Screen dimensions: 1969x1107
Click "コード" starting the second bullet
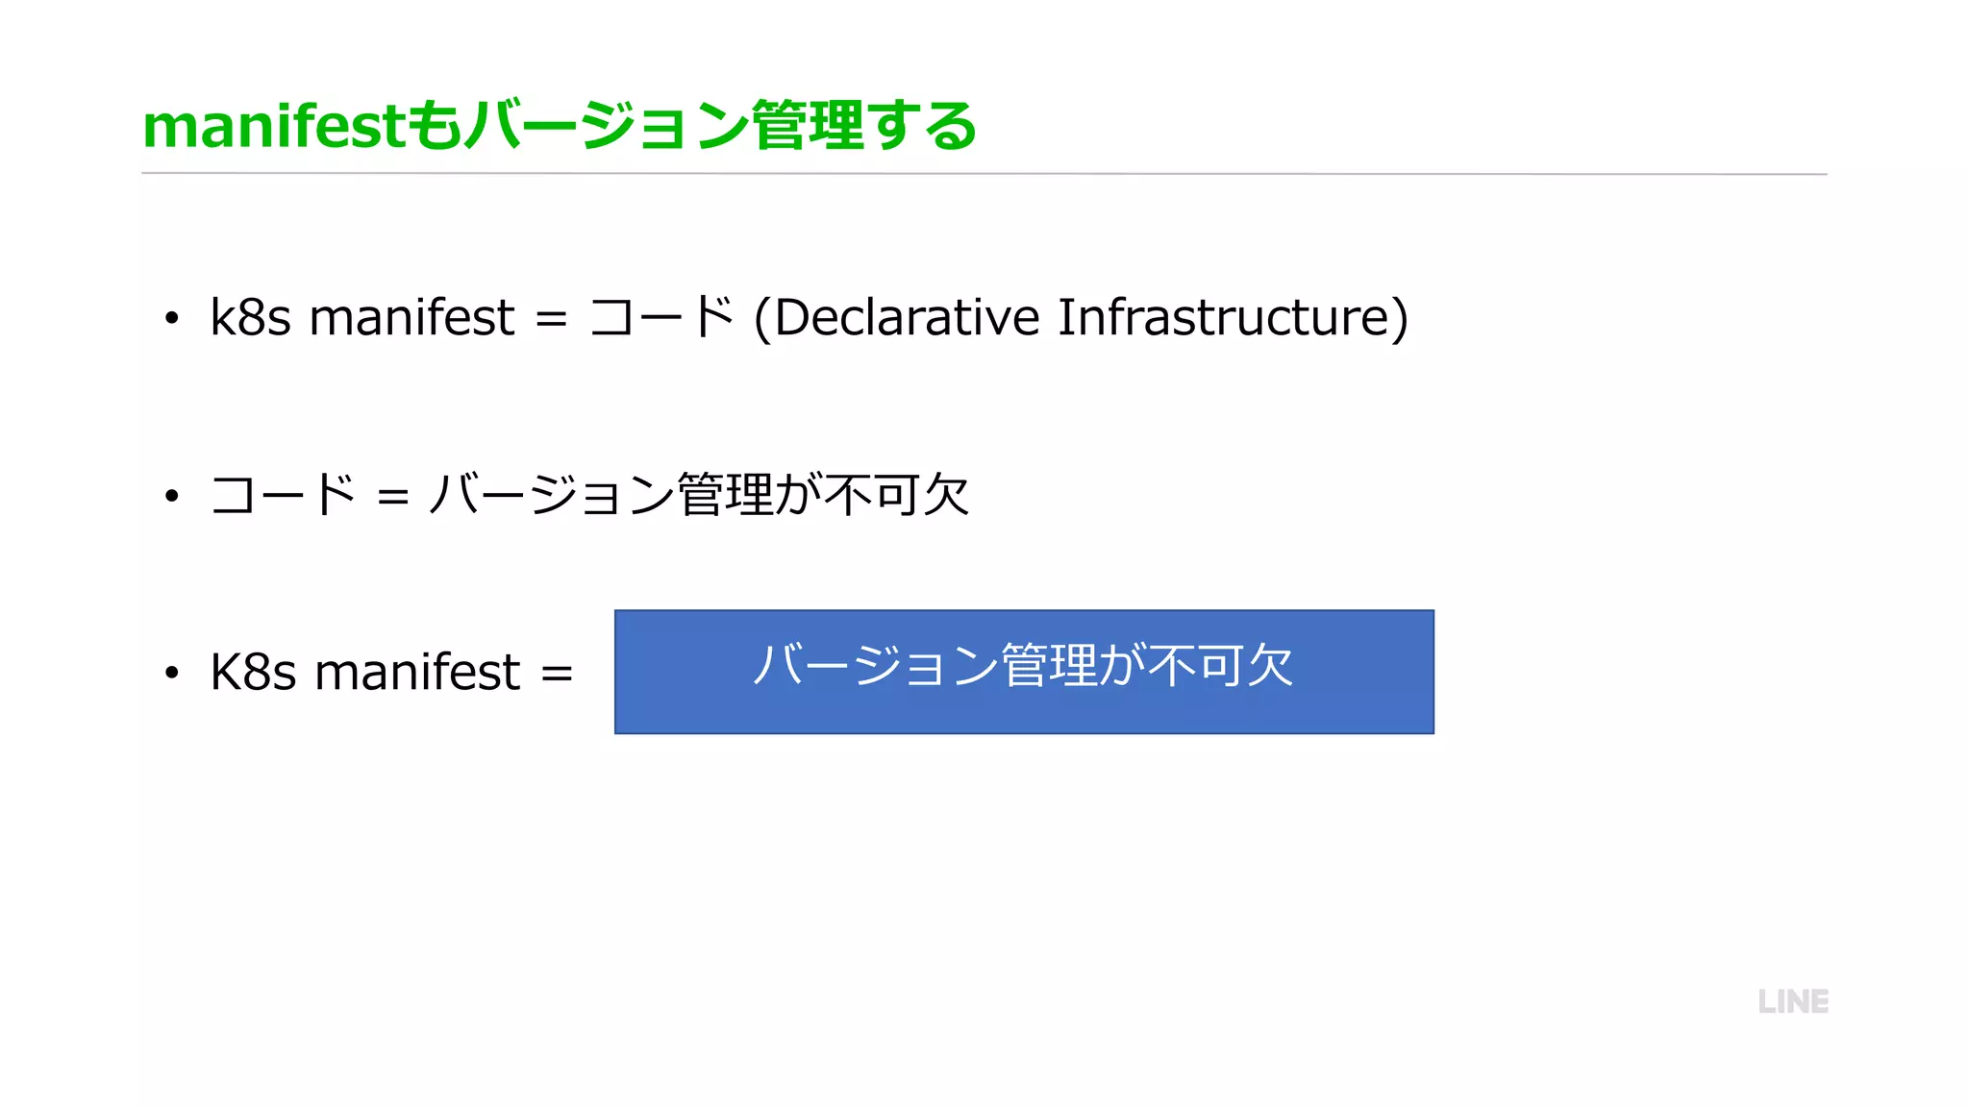click(283, 495)
